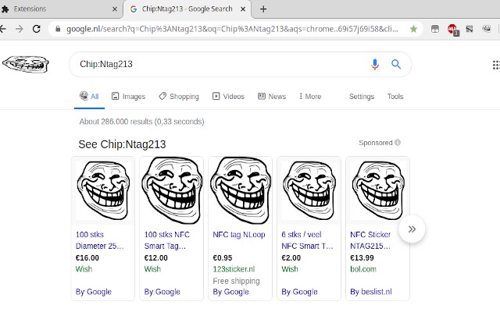Click the red adblock extension icon
Image resolution: width=500 pixels, height=312 pixels.
pos(452,30)
